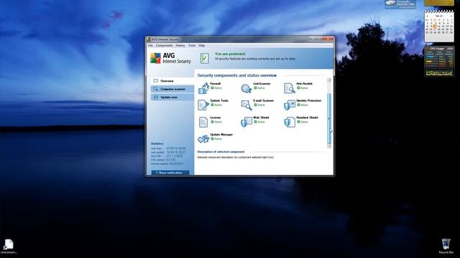Open the History menu
Screen dimensions: 460x258
pyautogui.click(x=180, y=46)
